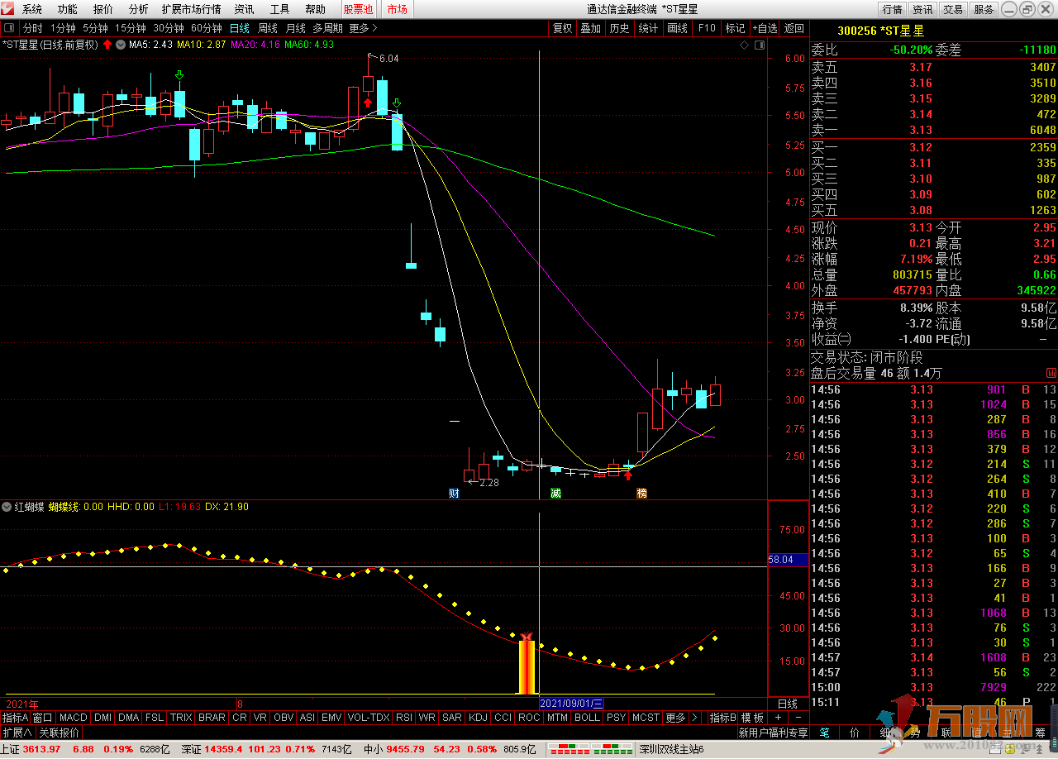Select the BOLL indicator tab
The image size is (1058, 759).
pyautogui.click(x=587, y=718)
